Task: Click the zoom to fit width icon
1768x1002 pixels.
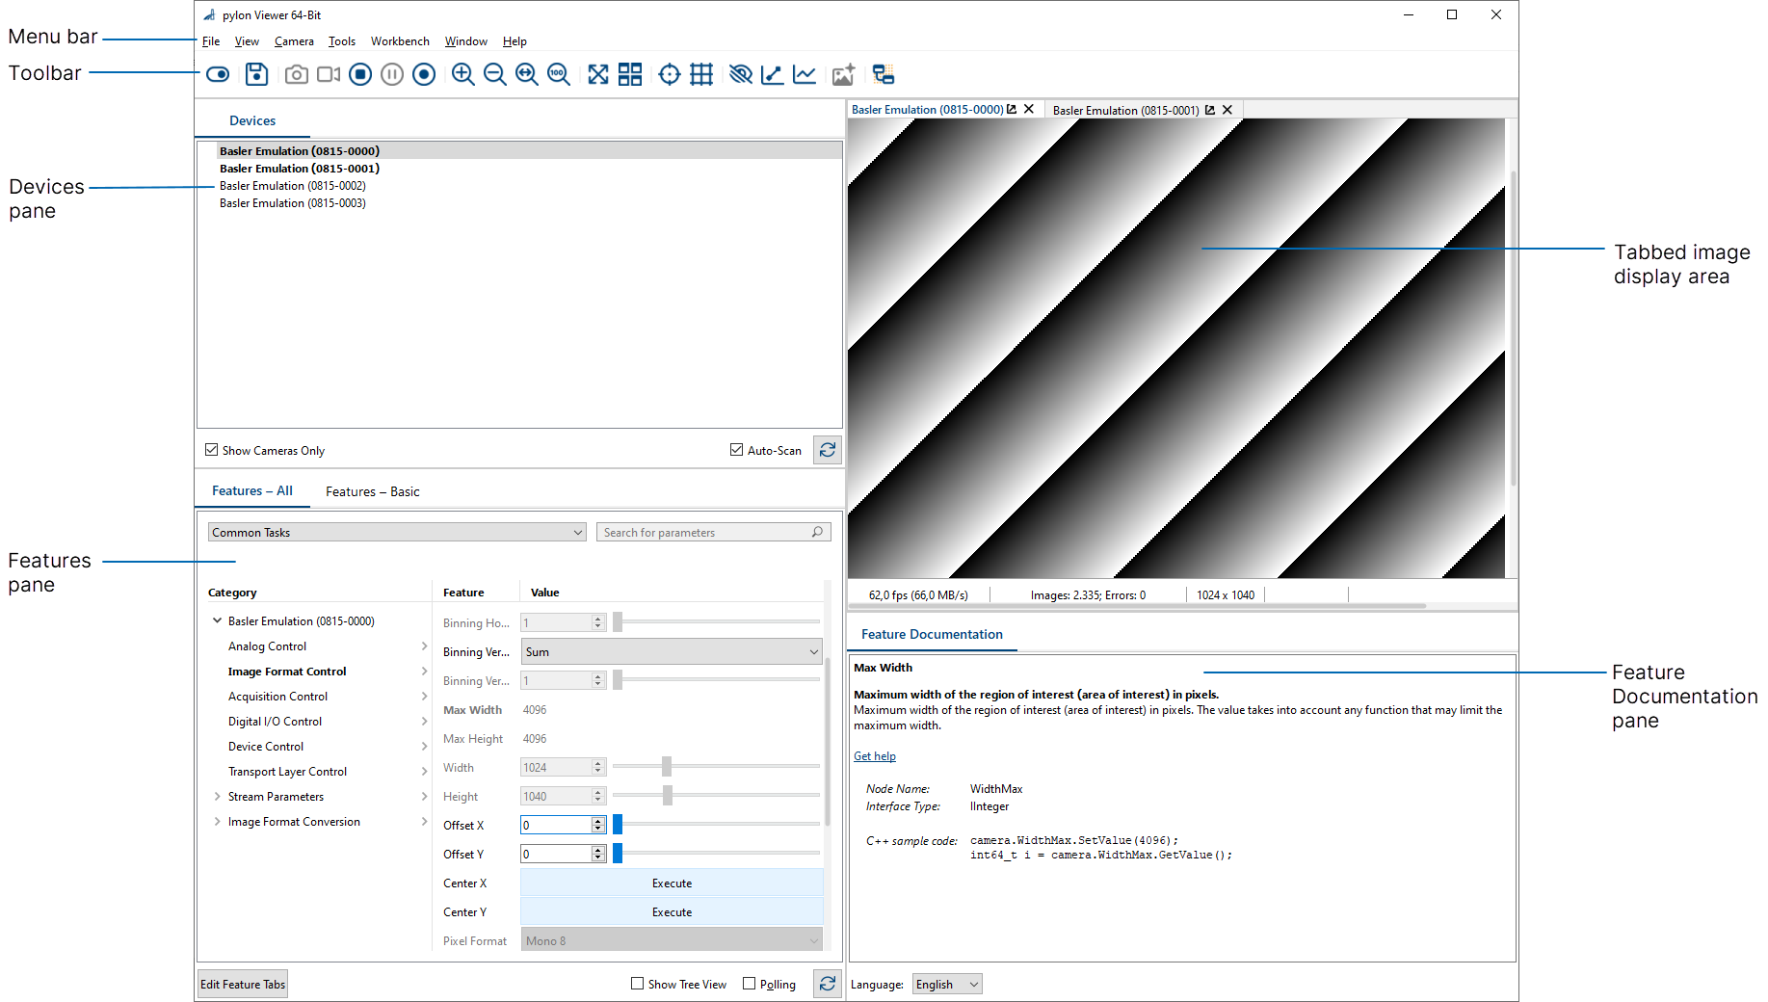Action: pyautogui.click(x=527, y=74)
